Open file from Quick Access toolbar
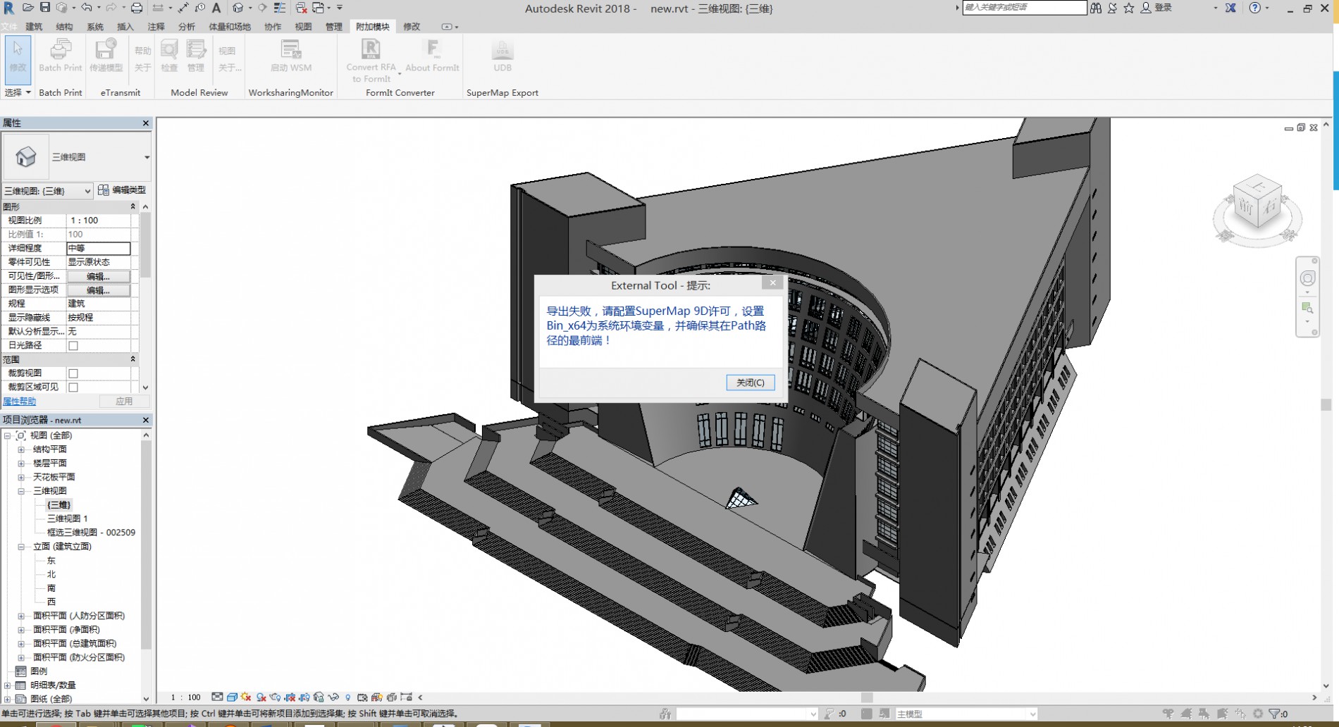The width and height of the screenshot is (1339, 727). coord(28,8)
